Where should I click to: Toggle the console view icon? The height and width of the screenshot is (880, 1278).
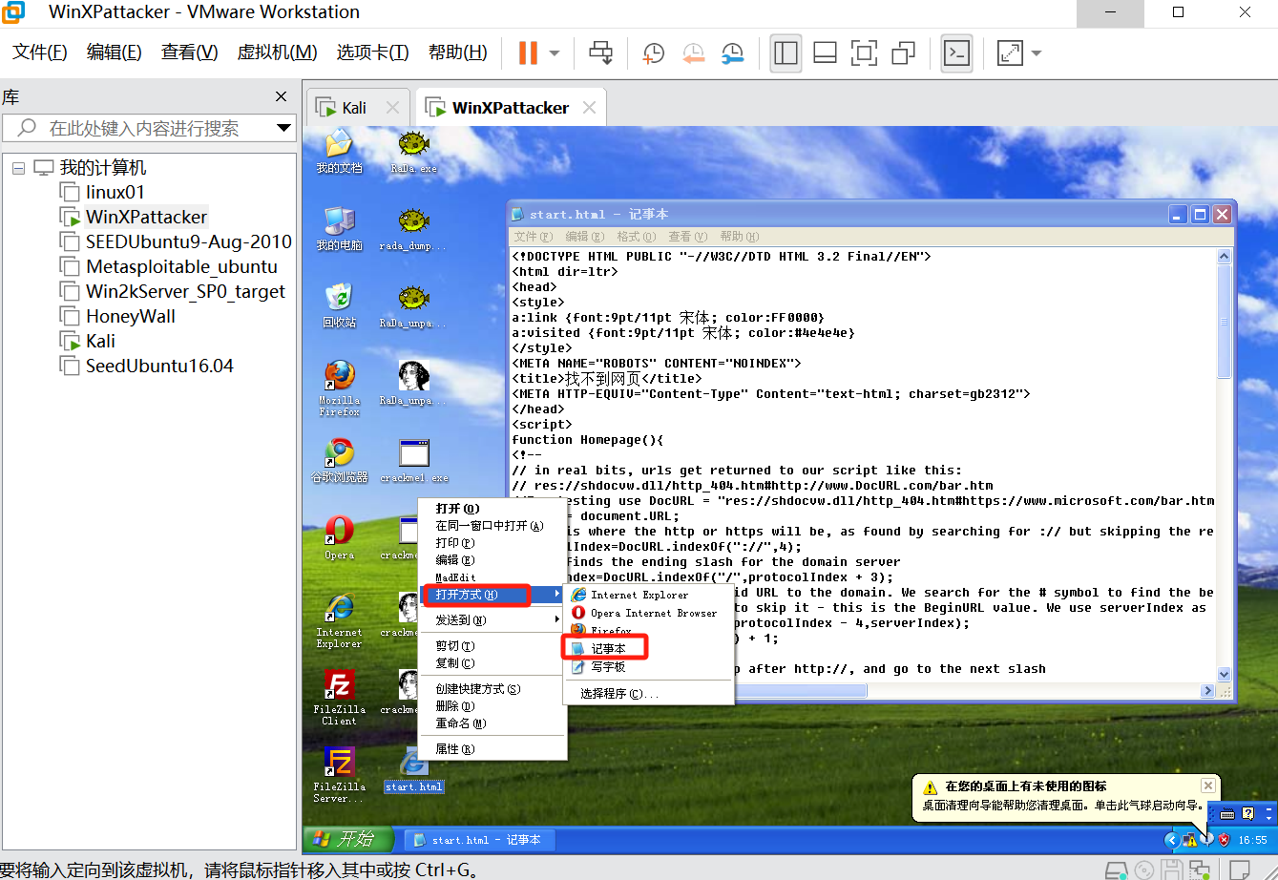tap(956, 53)
